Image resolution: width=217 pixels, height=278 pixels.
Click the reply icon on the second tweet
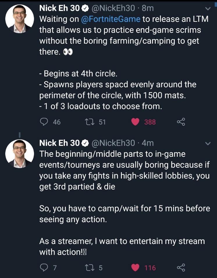tap(45, 268)
